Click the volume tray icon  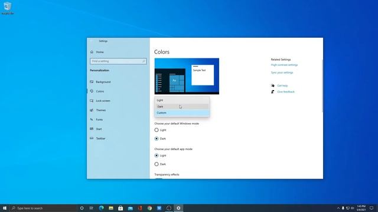[352, 208]
